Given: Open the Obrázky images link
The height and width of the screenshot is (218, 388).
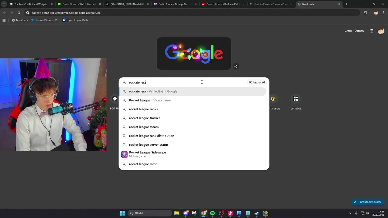Looking at the screenshot, I should pyautogui.click(x=360, y=31).
